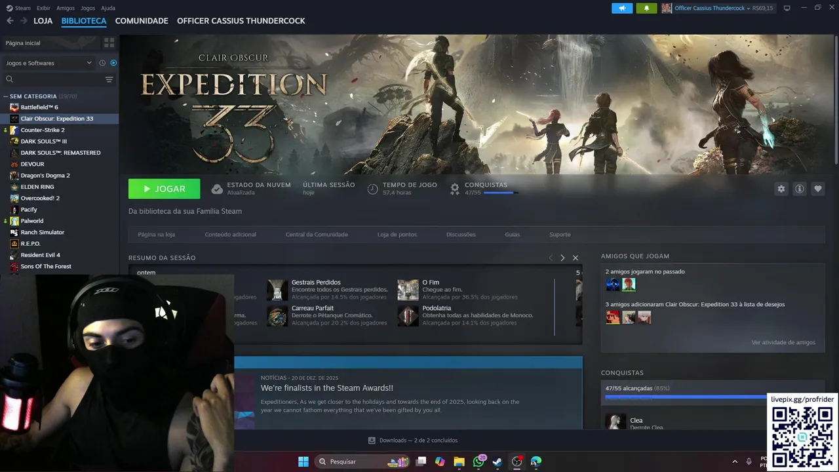This screenshot has height=472, width=839.
Task: Open Ver atividade de amigos link
Action: pyautogui.click(x=783, y=342)
